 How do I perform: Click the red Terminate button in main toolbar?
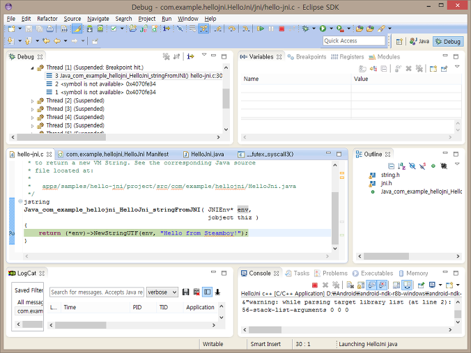click(x=281, y=29)
